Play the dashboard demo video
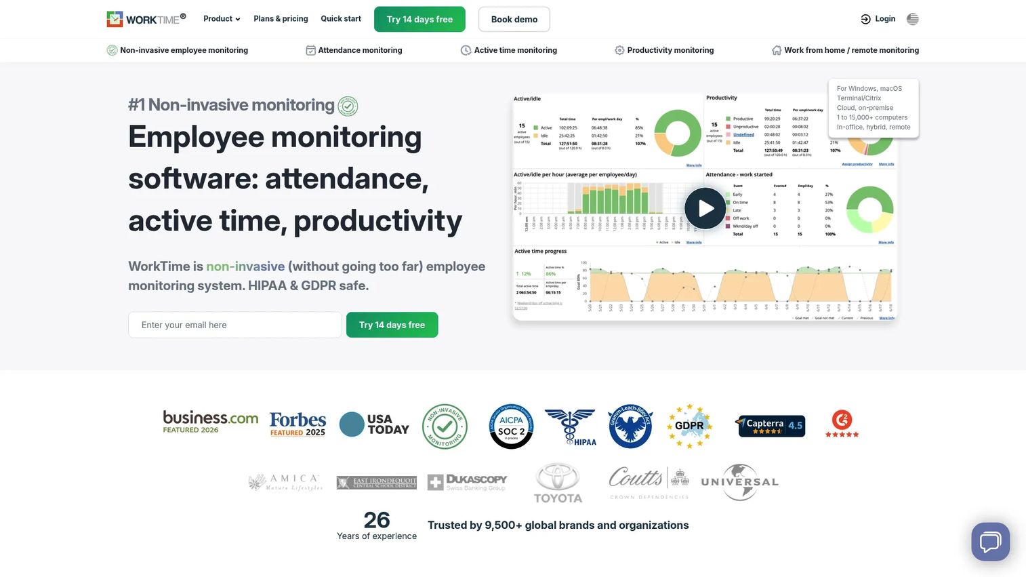The width and height of the screenshot is (1026, 577). 705,209
